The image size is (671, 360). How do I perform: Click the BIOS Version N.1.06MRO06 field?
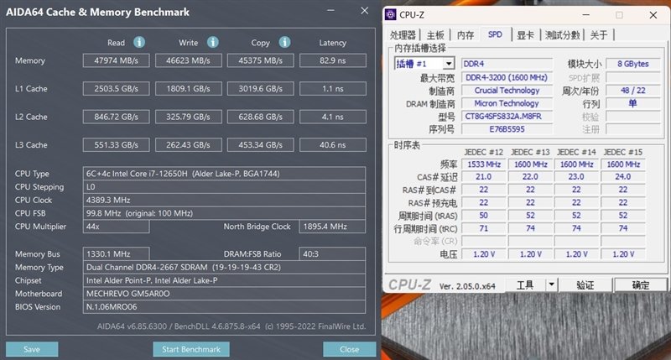pyautogui.click(x=224, y=307)
